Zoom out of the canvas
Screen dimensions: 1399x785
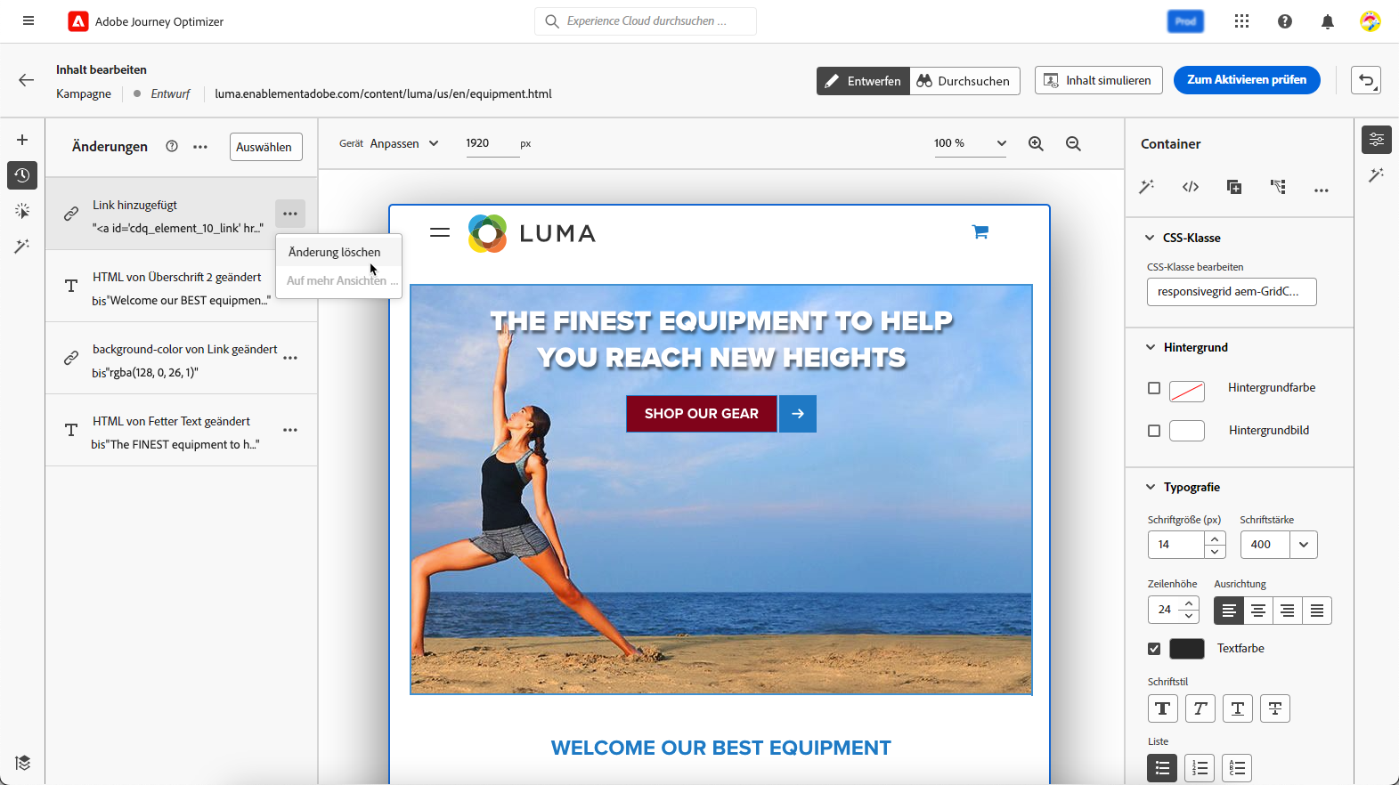[1074, 143]
